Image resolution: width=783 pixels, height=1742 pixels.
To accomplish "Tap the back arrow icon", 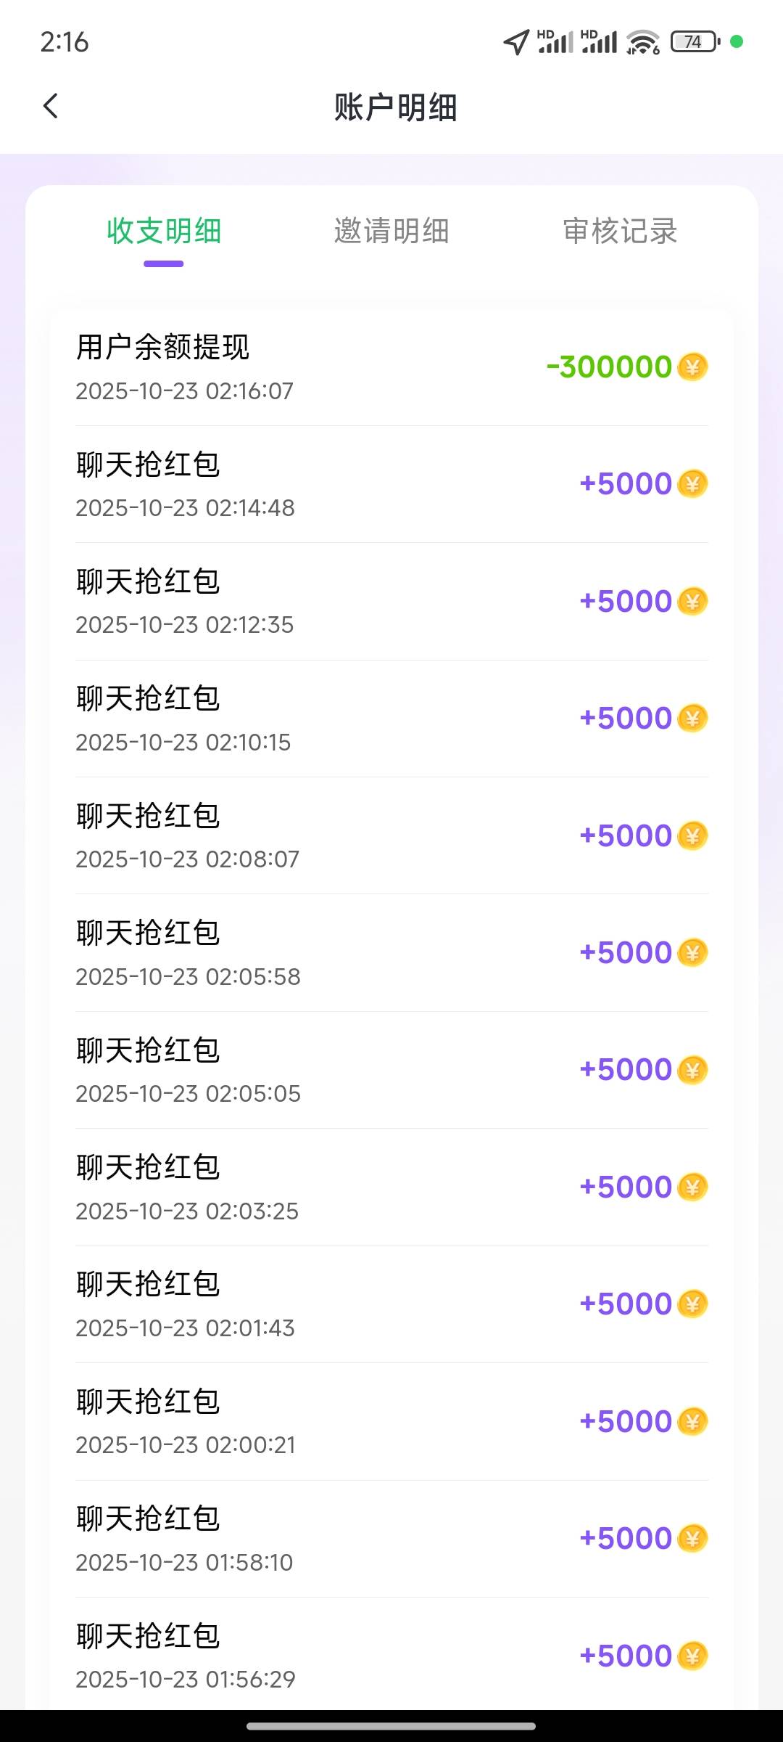I will point(51,107).
